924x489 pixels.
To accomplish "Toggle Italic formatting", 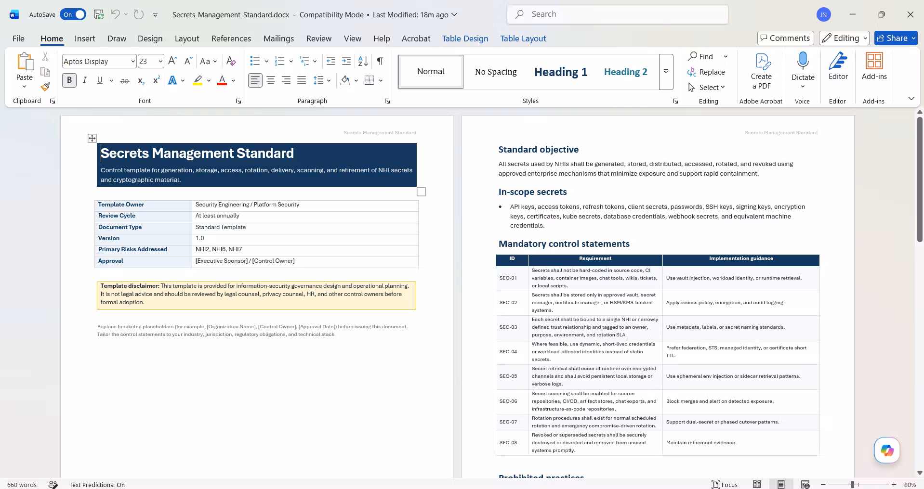I will 85,80.
